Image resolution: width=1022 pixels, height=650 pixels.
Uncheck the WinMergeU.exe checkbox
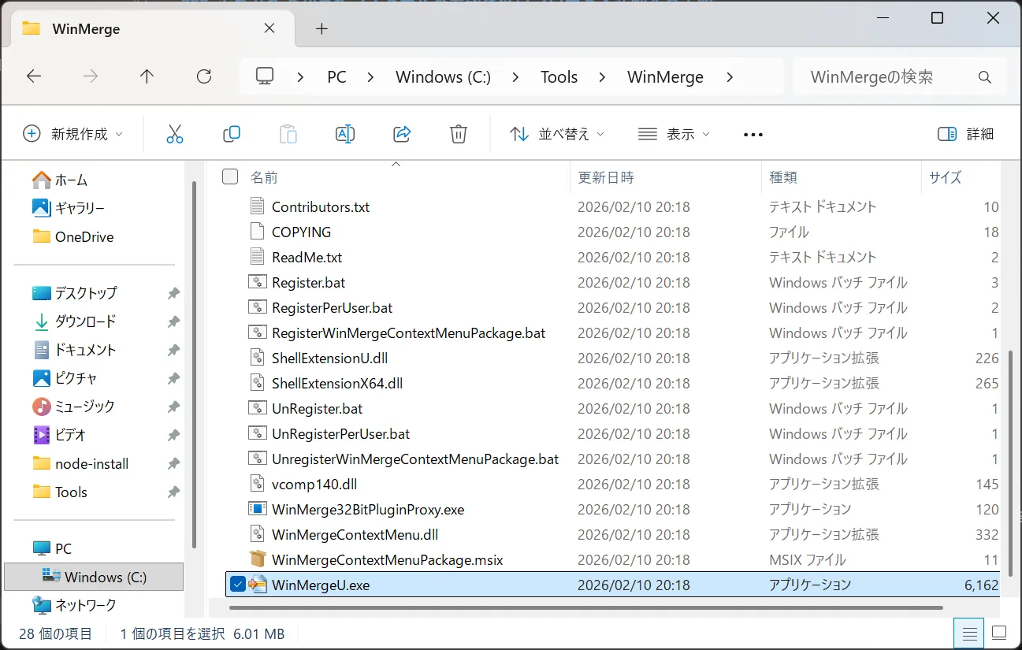[x=237, y=585]
